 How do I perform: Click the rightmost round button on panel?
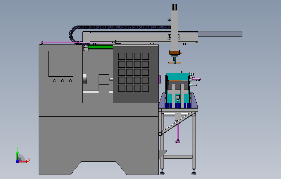click(71, 80)
